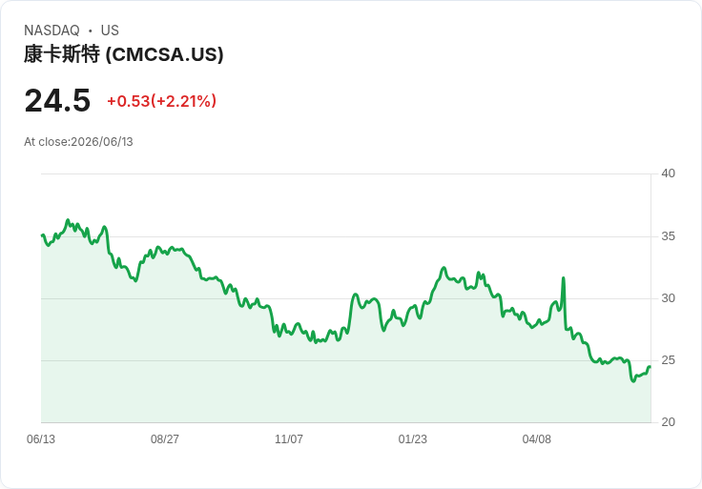Image resolution: width=702 pixels, height=489 pixels.
Task: Click the sharp price spike after 04/08
Action: pos(563,278)
